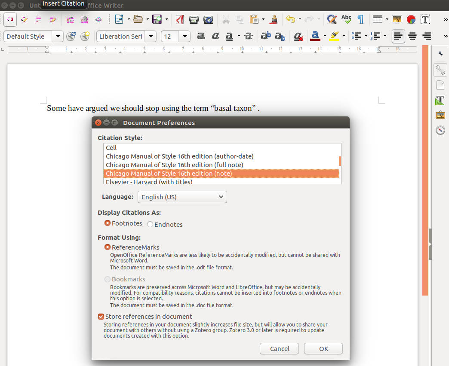Select Cell from the citation style list
The image size is (449, 366).
click(x=111, y=147)
